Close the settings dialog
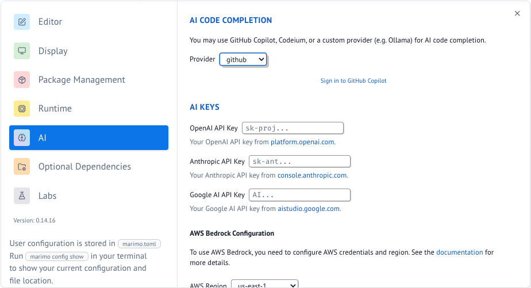Viewport: 531px width, 288px height. pos(517,13)
